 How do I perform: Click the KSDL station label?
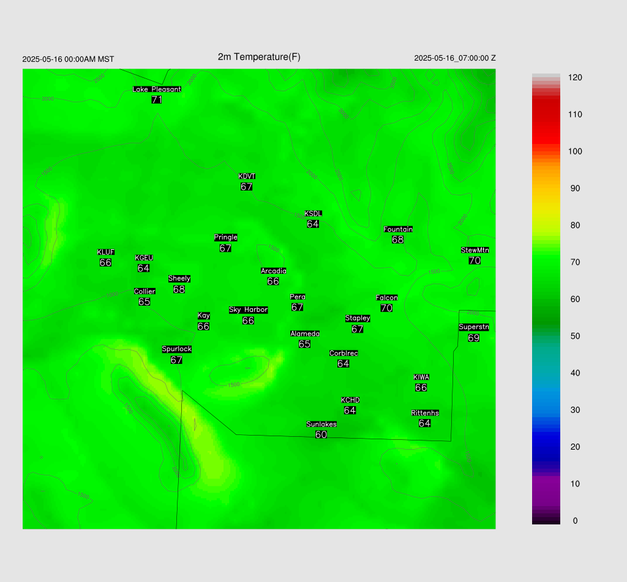[x=313, y=214]
